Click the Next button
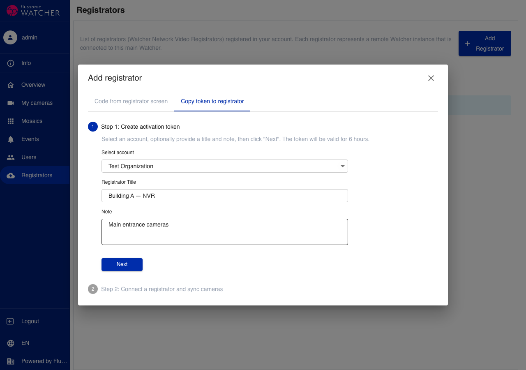This screenshot has width=526, height=370. pos(122,264)
